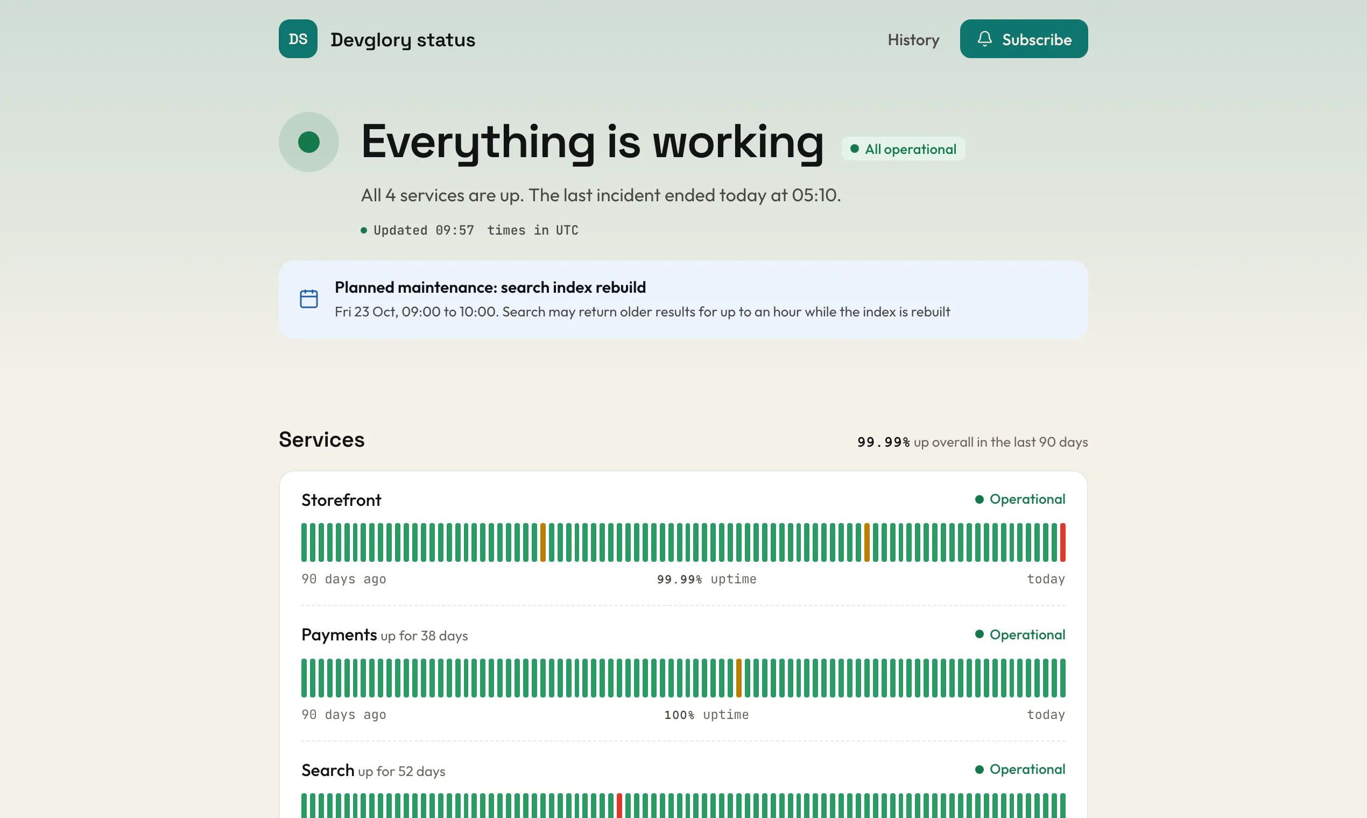Click the Payments service name
1367x818 pixels.
click(339, 634)
